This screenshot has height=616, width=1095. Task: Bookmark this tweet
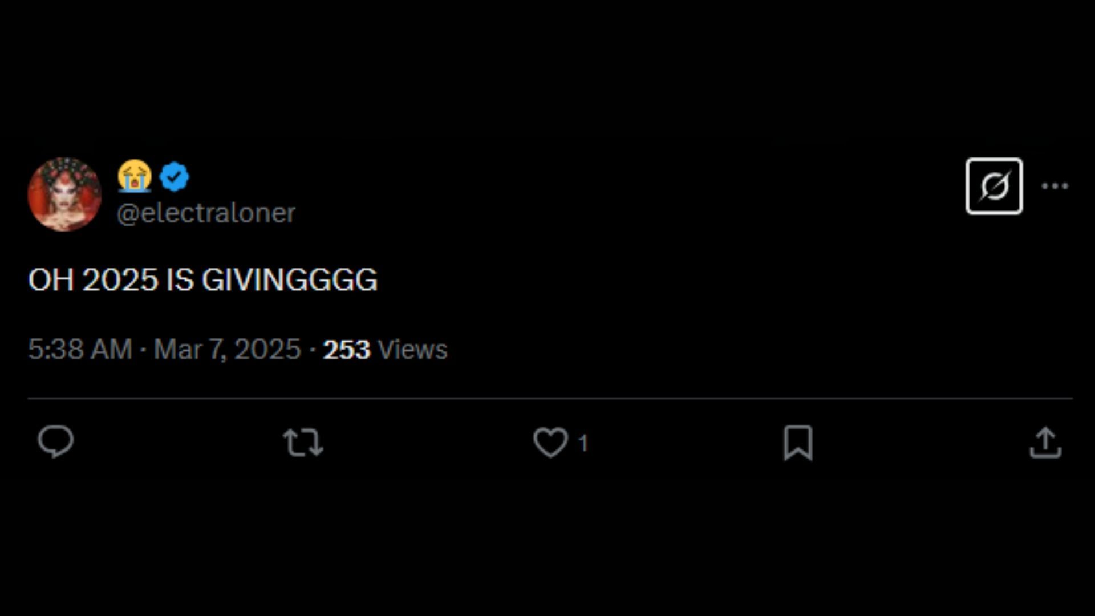click(798, 443)
